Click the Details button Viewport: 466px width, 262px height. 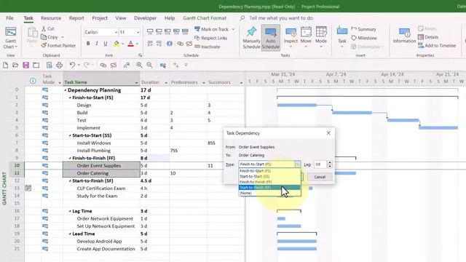428,37
